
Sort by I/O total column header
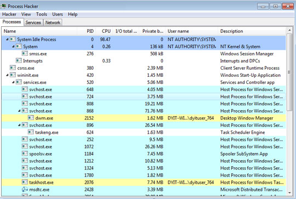pos(126,31)
